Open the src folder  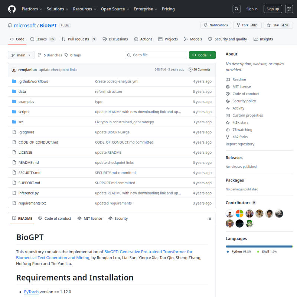pos(21,122)
